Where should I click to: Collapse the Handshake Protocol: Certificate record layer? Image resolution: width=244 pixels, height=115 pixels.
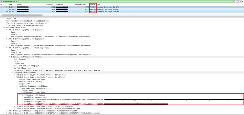[15, 77]
